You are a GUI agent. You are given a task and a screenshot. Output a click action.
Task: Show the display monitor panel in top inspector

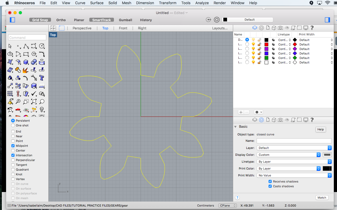[x=306, y=28]
